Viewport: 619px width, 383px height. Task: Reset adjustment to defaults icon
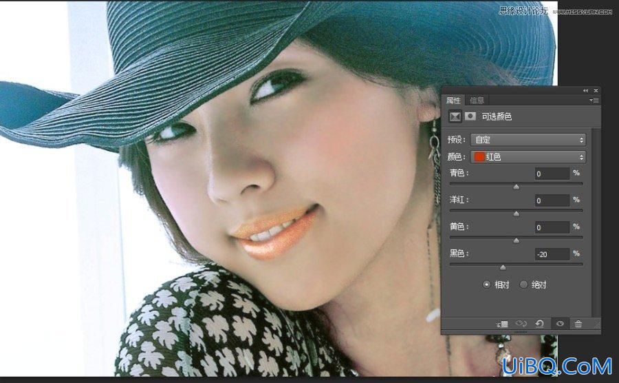pyautogui.click(x=540, y=324)
